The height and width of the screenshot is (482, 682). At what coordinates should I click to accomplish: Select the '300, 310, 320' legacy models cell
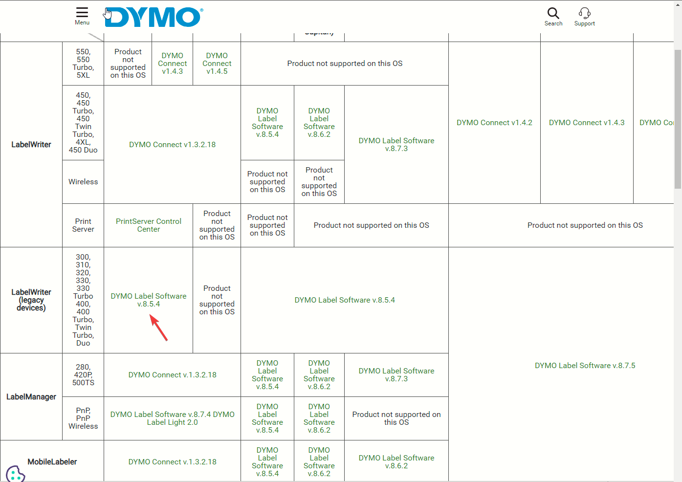[x=83, y=300]
